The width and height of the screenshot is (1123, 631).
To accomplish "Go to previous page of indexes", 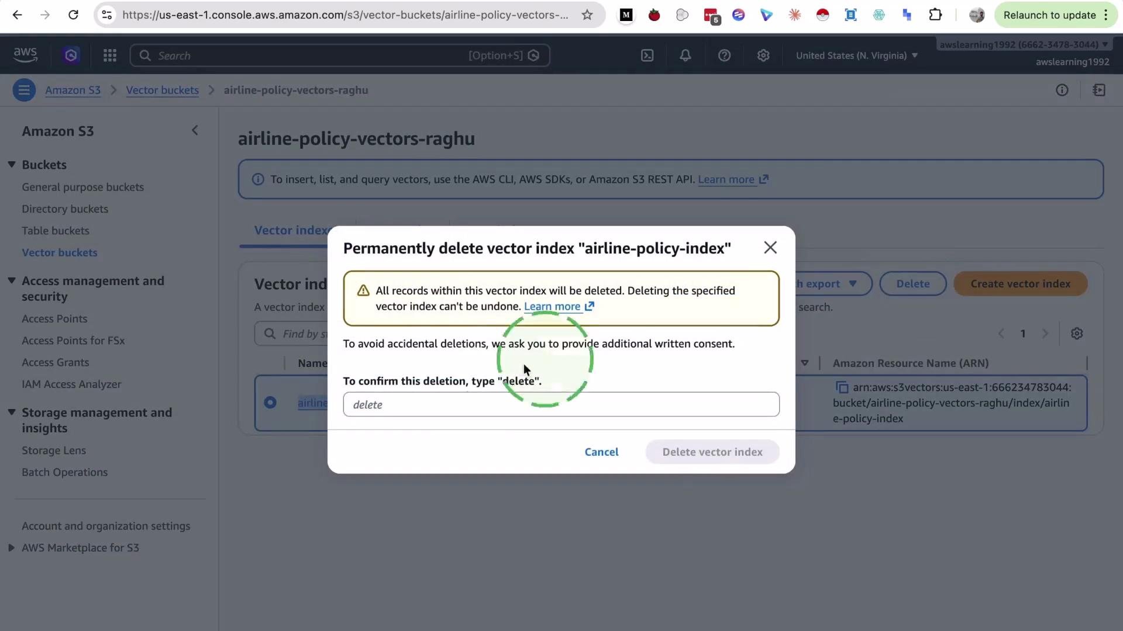I will 1001,334.
